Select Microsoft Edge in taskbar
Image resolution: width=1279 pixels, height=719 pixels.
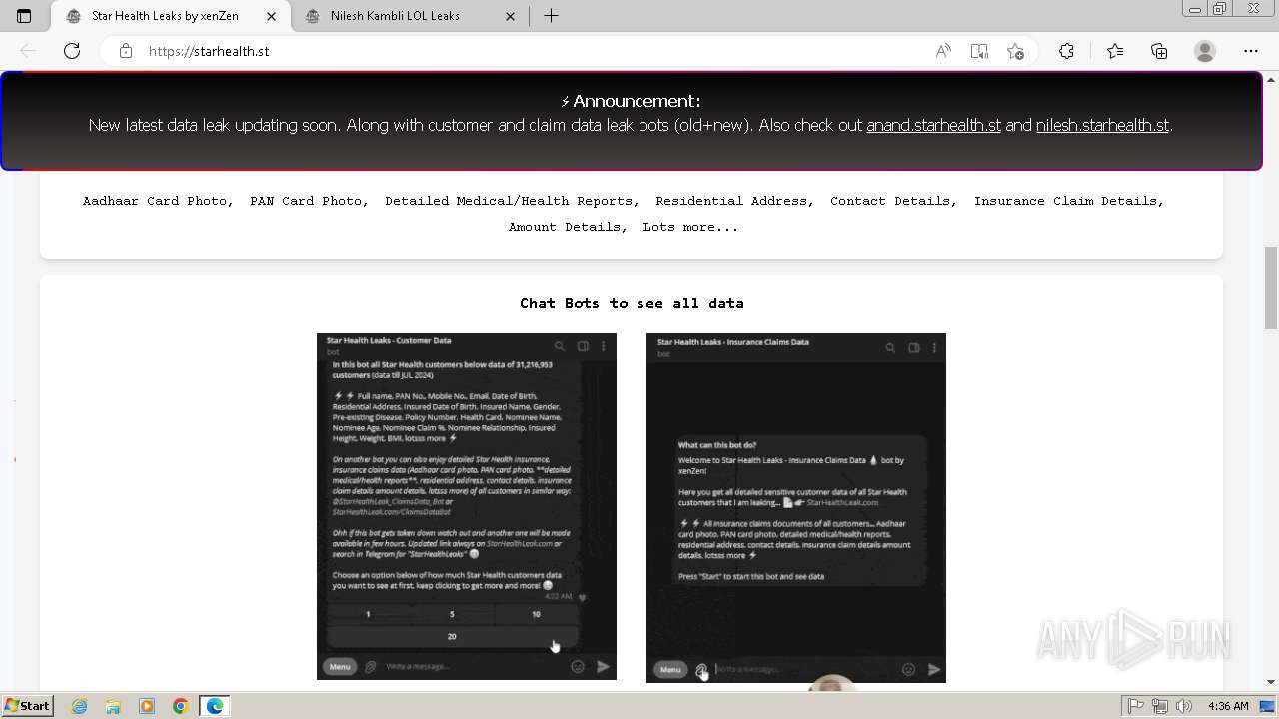(x=215, y=706)
